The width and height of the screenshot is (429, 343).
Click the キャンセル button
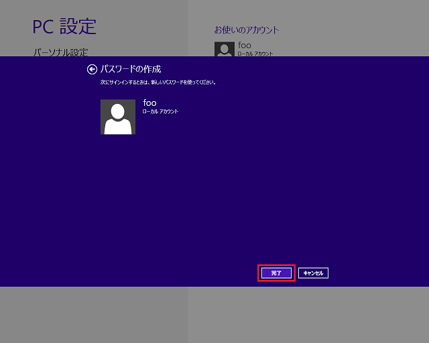(313, 273)
